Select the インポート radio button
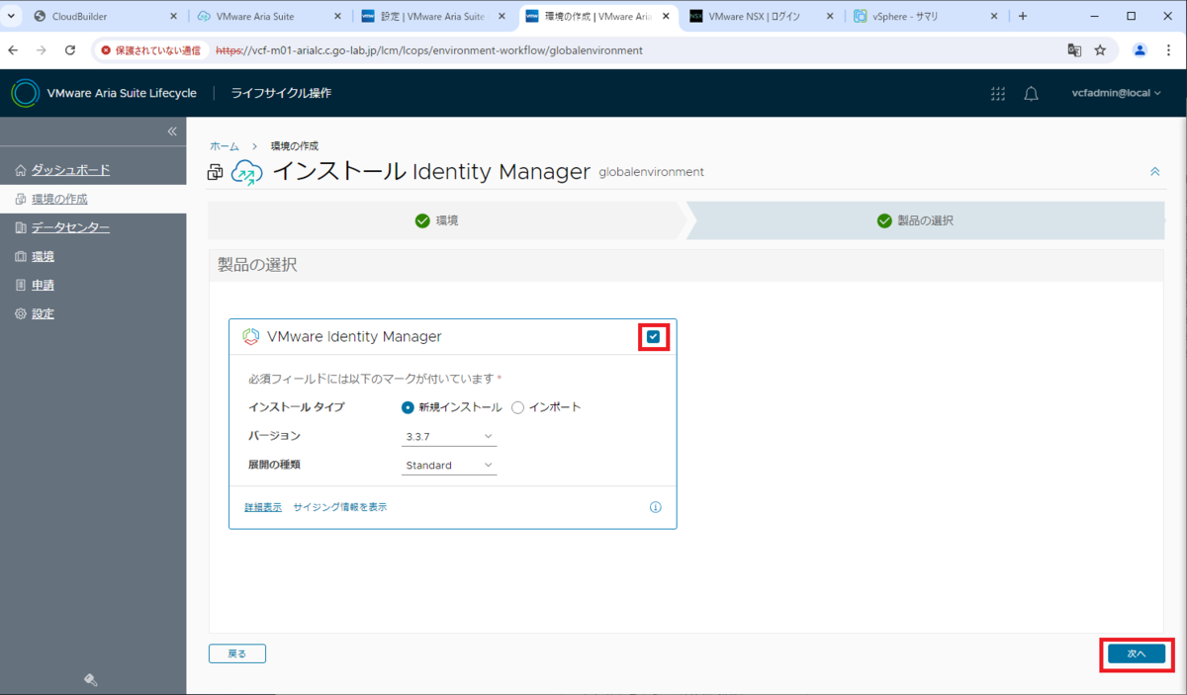The image size is (1187, 695). [x=517, y=407]
